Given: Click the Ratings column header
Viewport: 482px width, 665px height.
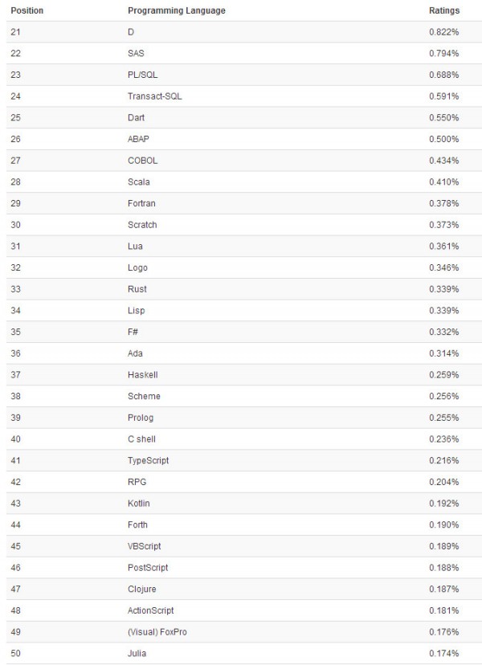Looking at the screenshot, I should click(444, 10).
